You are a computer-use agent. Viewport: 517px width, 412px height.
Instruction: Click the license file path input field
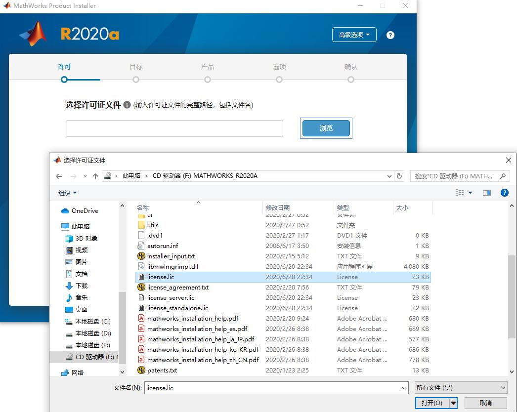click(x=174, y=128)
